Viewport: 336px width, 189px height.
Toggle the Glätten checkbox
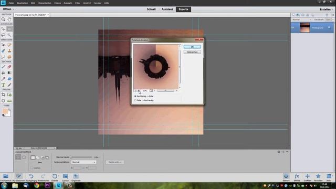31,168
